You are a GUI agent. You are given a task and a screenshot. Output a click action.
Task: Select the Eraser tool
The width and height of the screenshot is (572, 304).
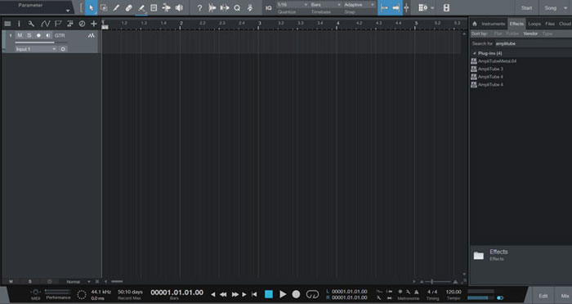(128, 7)
